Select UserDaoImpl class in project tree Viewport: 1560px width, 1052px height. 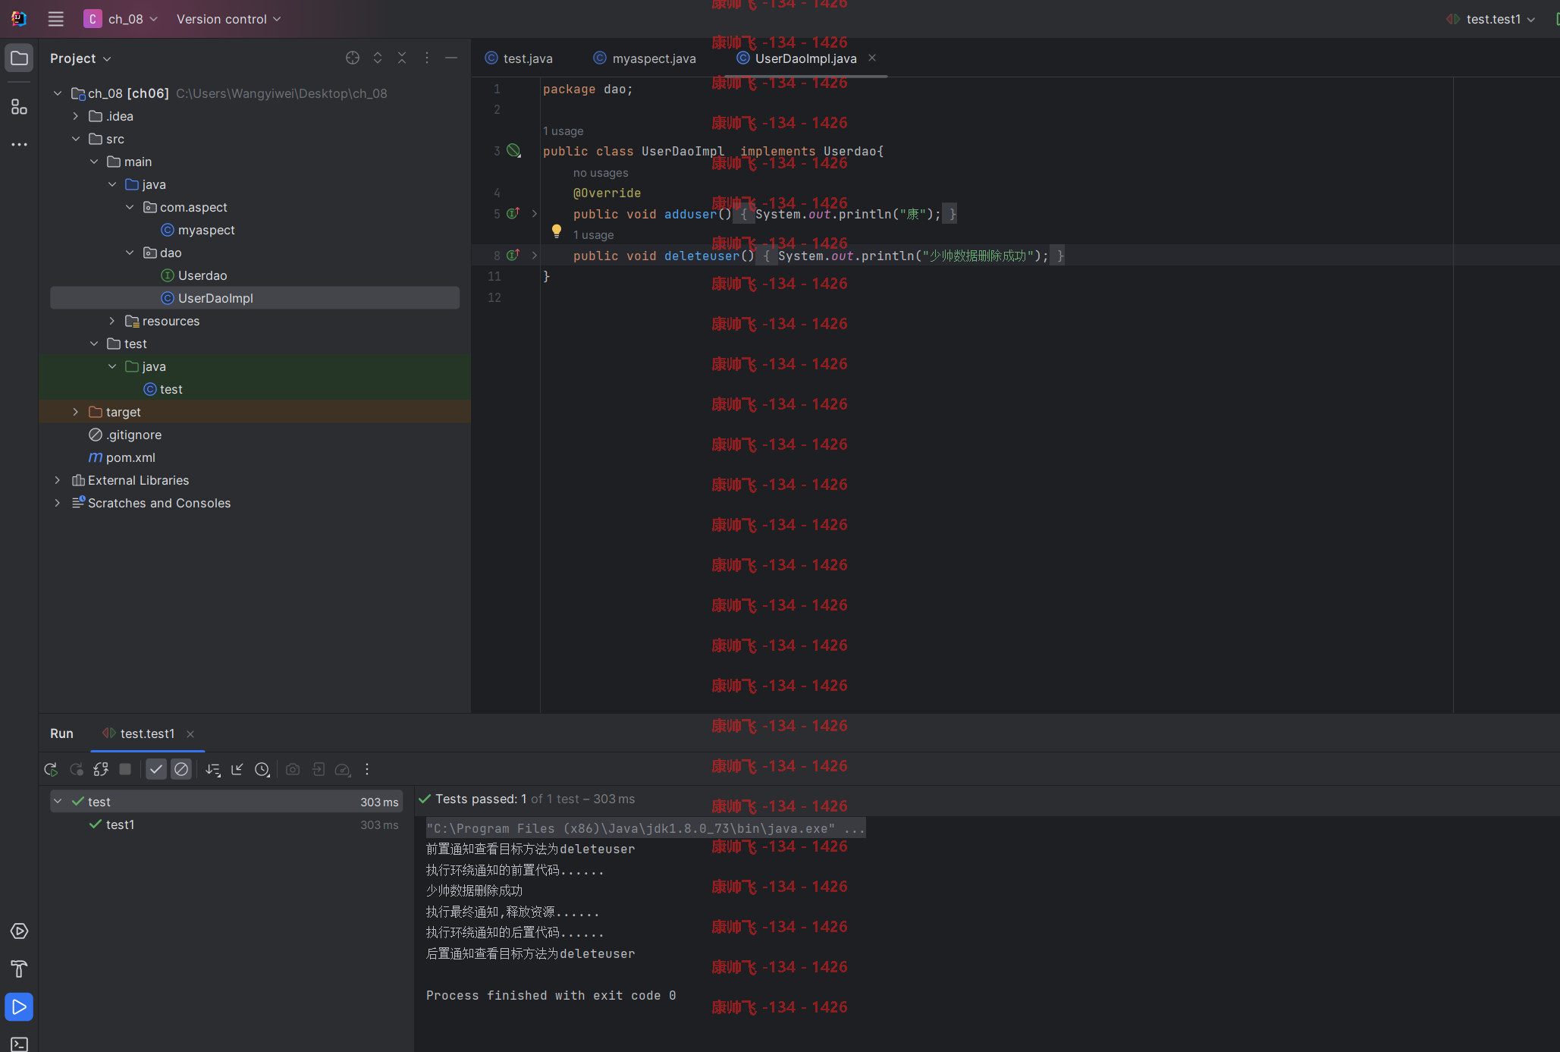click(x=255, y=298)
